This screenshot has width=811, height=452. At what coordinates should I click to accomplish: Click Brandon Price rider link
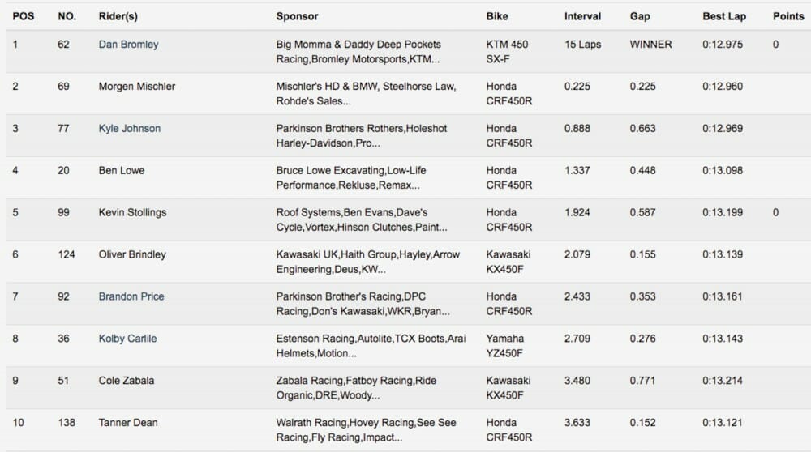[131, 296]
